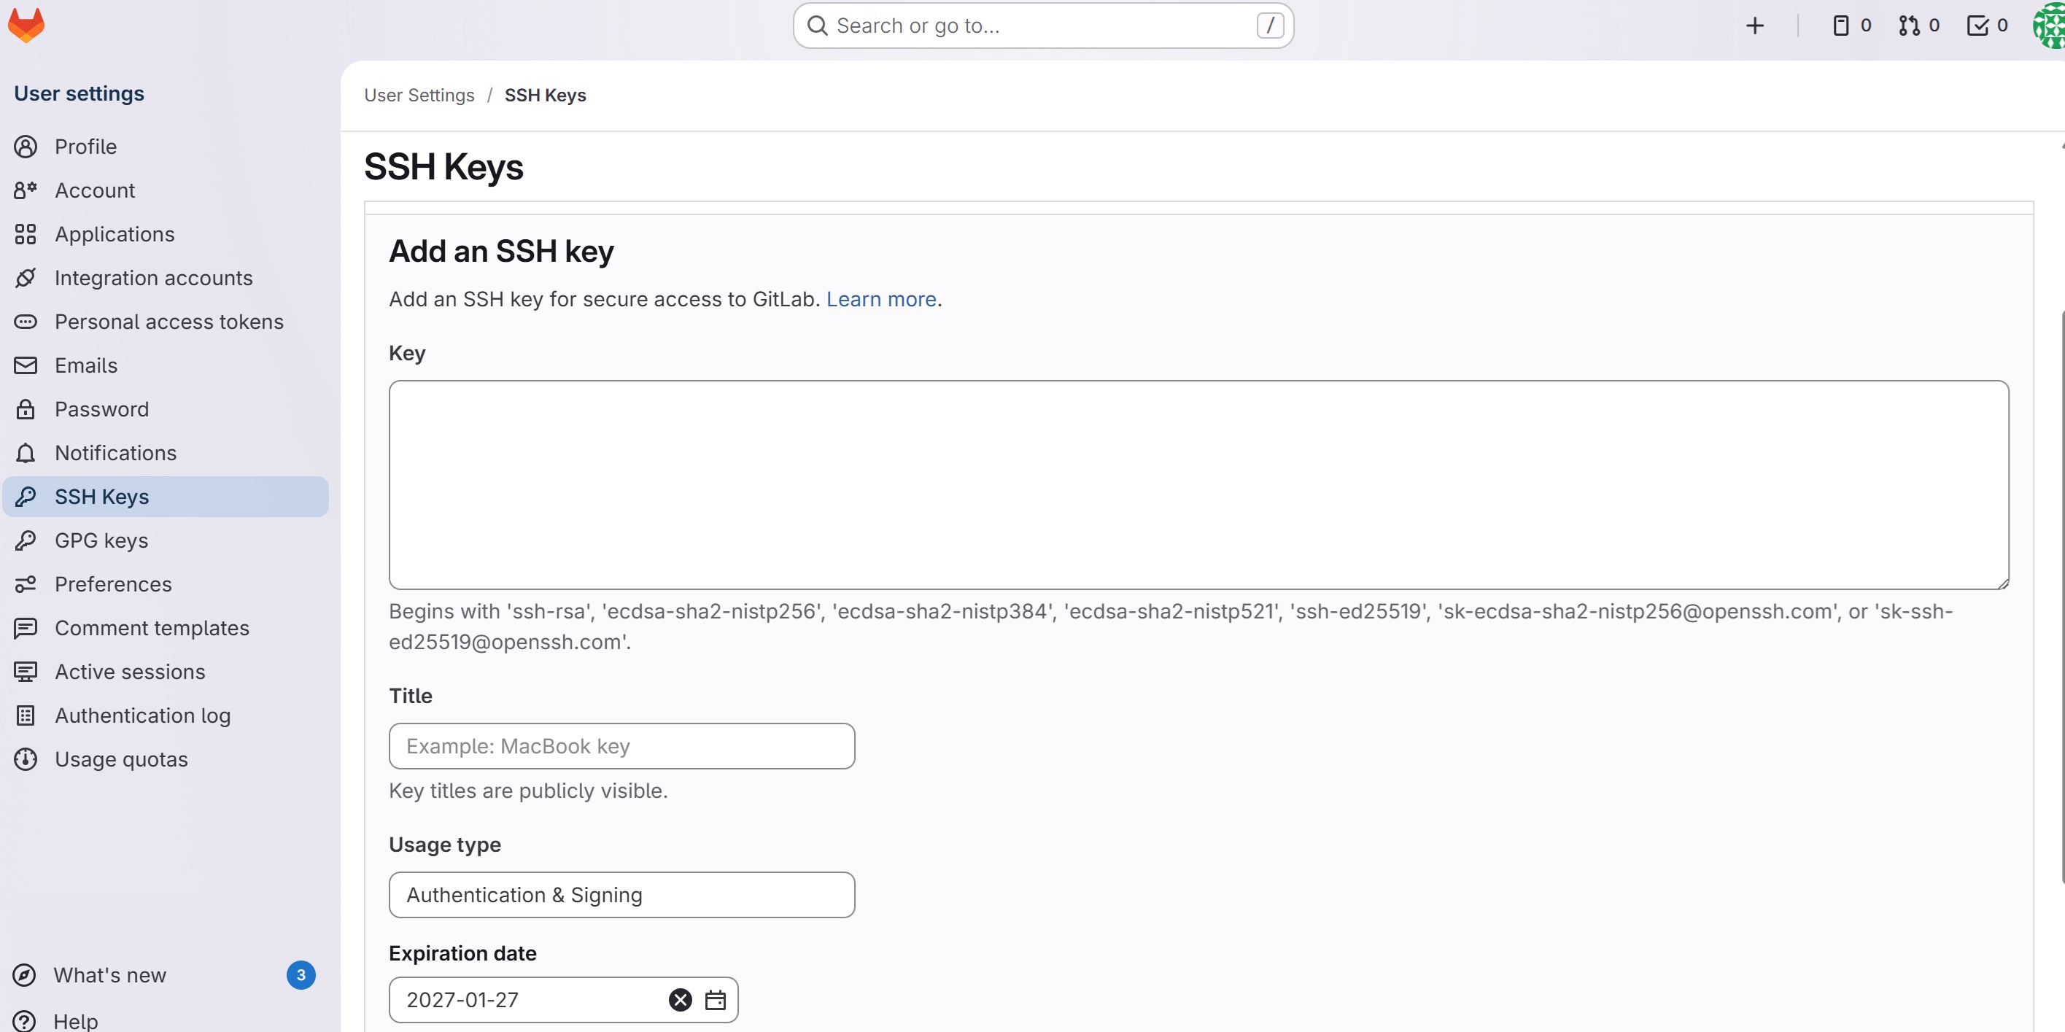Click the Authentication log icon in sidebar
Image resolution: width=2065 pixels, height=1032 pixels.
pos(25,715)
